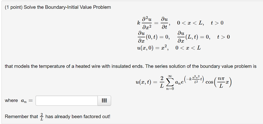Click the u(x,t) left side of the series solution

(143, 82)
